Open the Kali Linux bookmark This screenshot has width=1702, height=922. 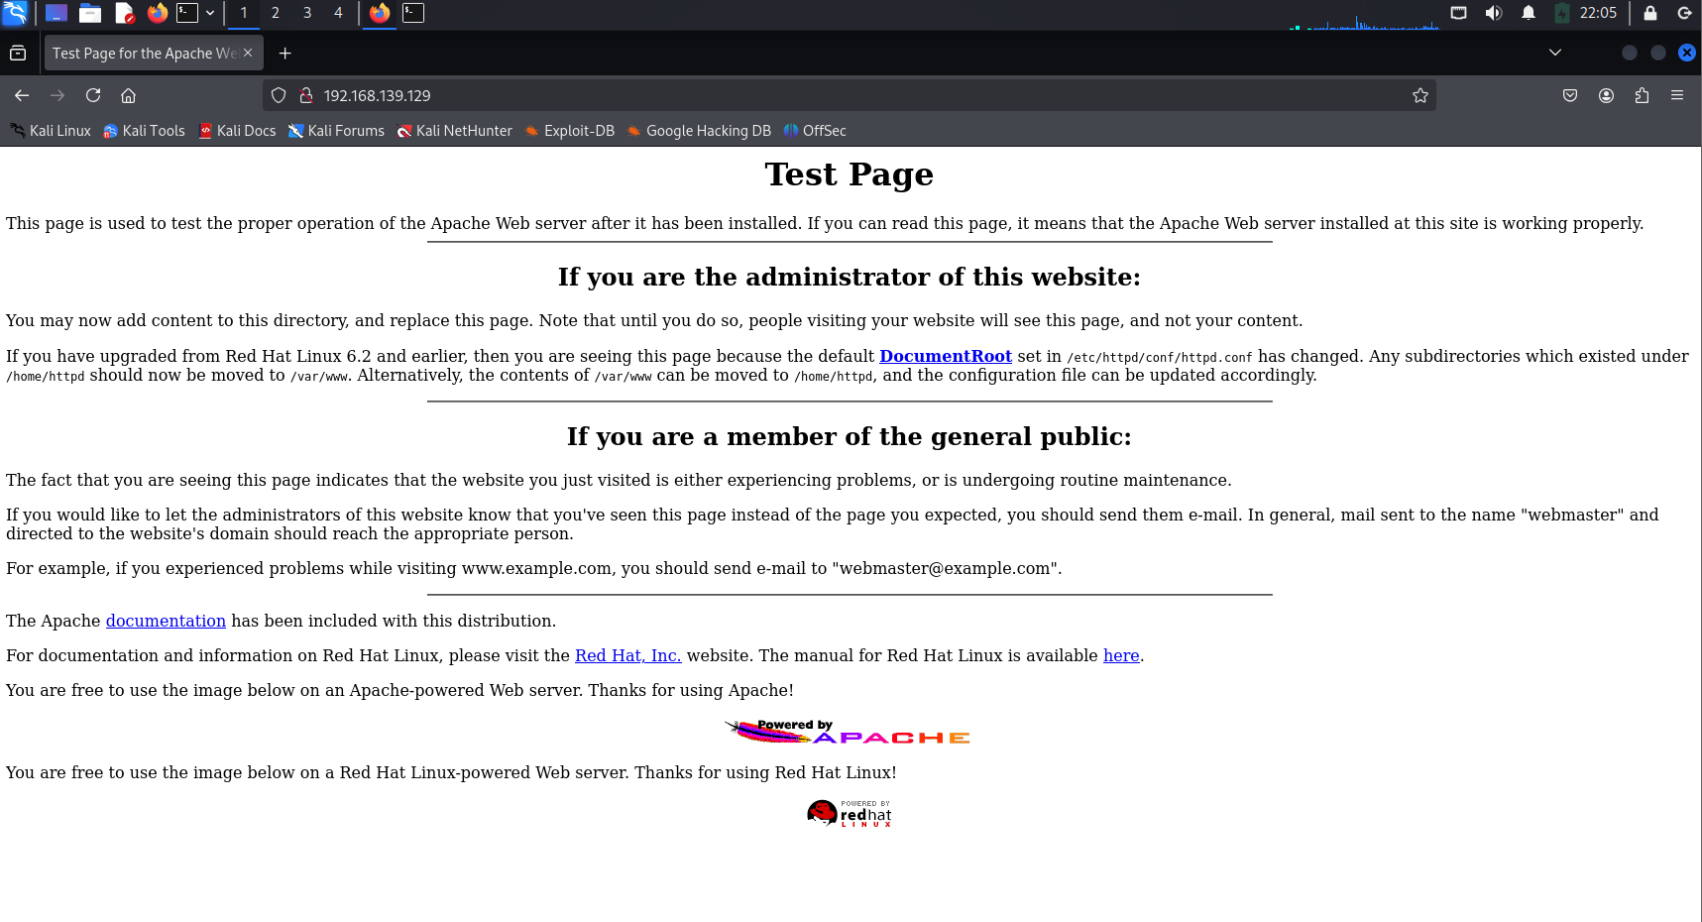51,131
